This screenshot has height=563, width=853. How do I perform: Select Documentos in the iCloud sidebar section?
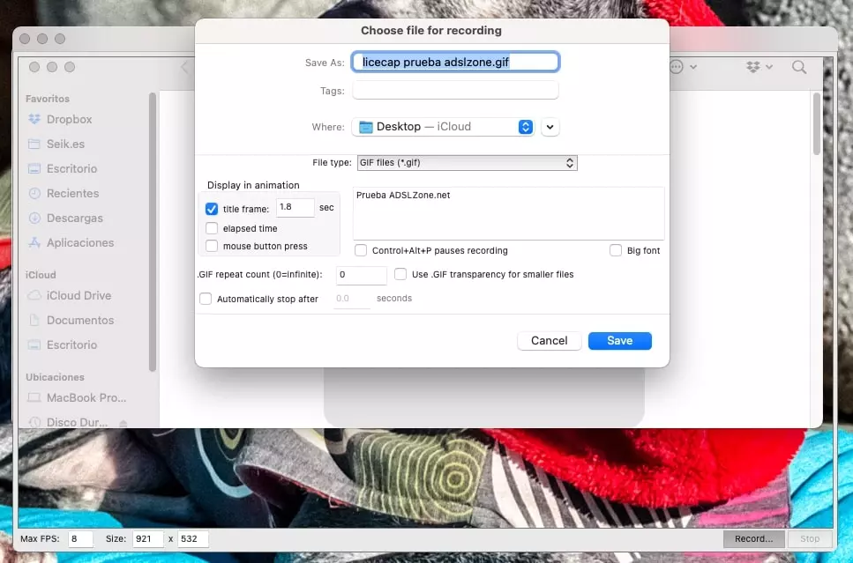point(79,320)
